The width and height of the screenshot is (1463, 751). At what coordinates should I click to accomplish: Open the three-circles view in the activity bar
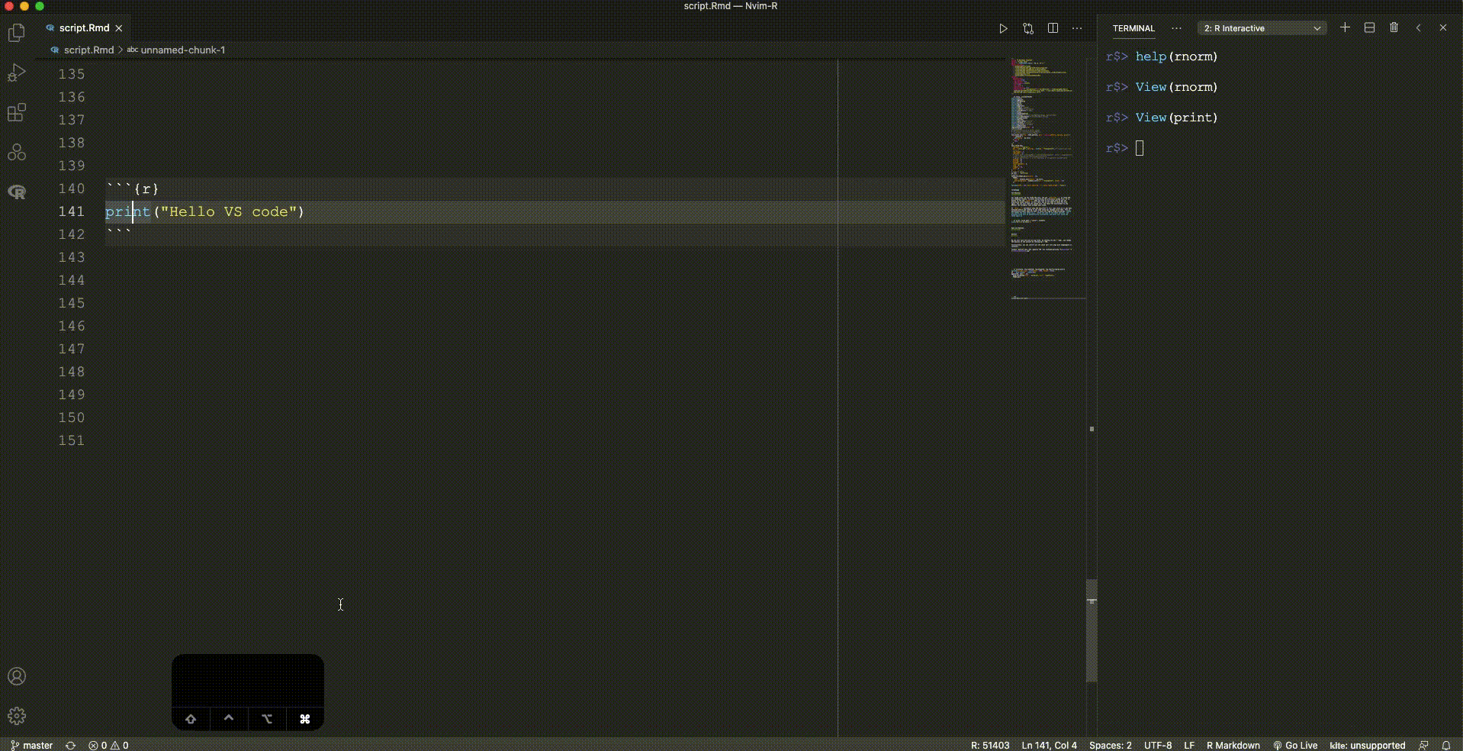point(16,152)
